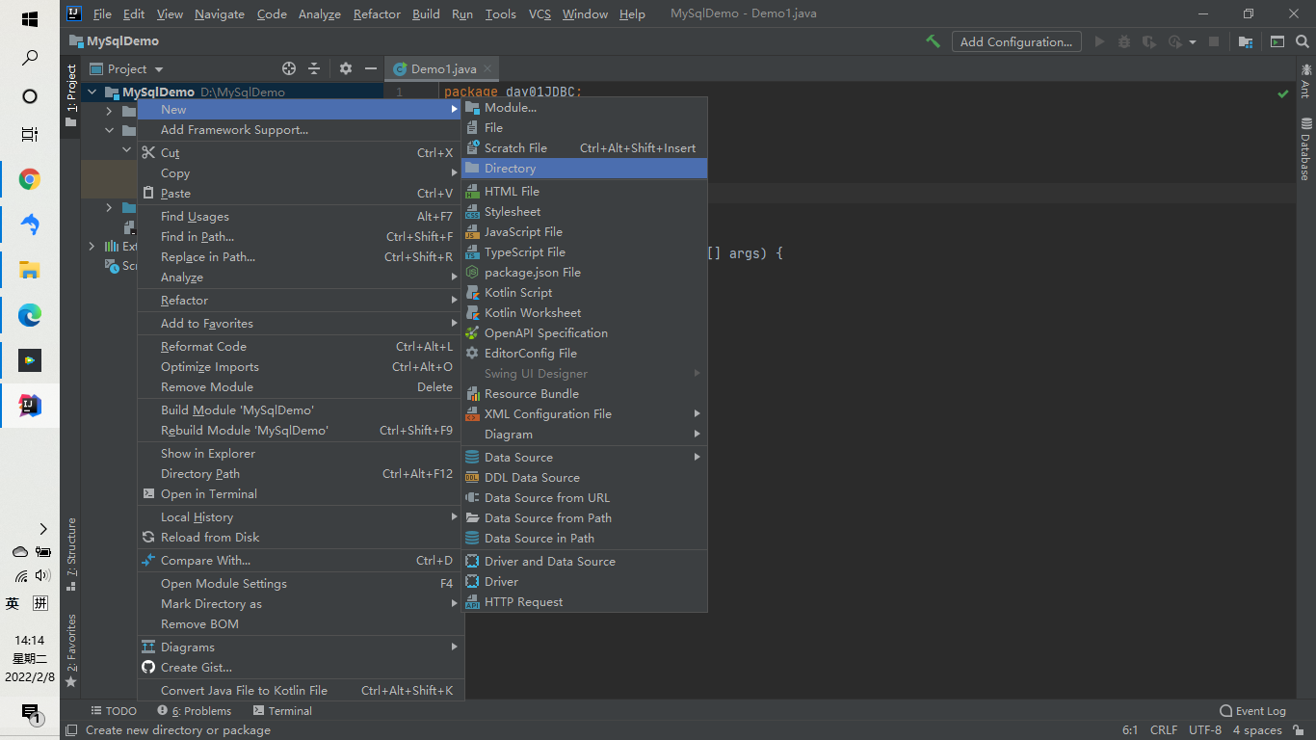Click Open Module Settings entry
This screenshot has width=1316, height=740.
coord(300,584)
